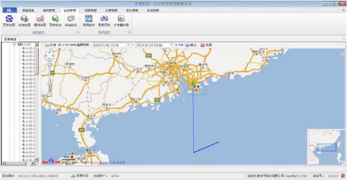Zoom out with the map minus button
The width and height of the screenshot is (347, 180).
coord(49,94)
